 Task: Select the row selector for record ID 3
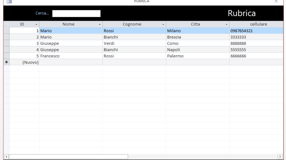[6, 43]
